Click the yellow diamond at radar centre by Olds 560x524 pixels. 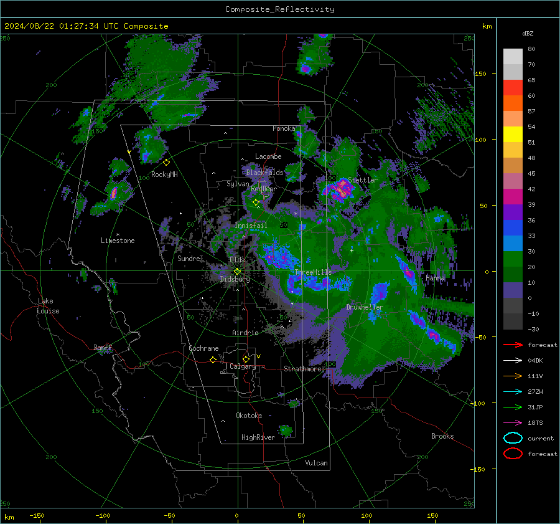tap(237, 272)
